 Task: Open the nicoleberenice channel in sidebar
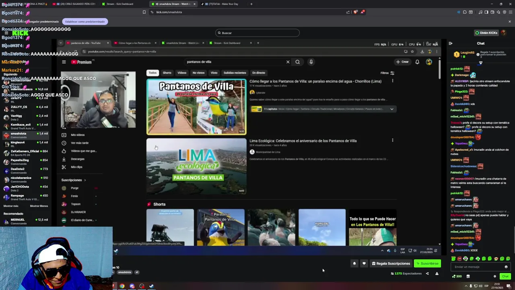click(26, 179)
